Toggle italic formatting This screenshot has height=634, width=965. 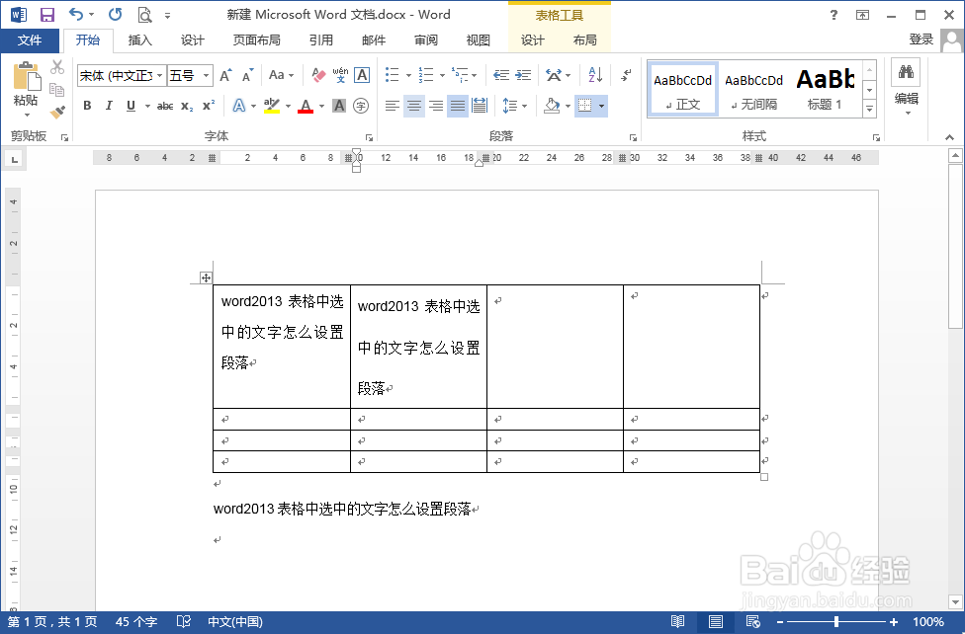tap(109, 106)
